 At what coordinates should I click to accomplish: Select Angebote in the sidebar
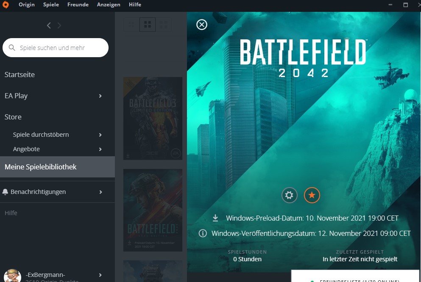[x=26, y=149]
